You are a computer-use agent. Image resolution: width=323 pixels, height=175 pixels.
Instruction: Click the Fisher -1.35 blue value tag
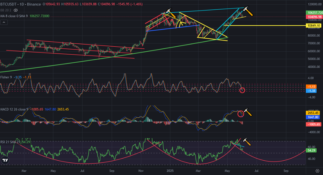coord(311,91)
